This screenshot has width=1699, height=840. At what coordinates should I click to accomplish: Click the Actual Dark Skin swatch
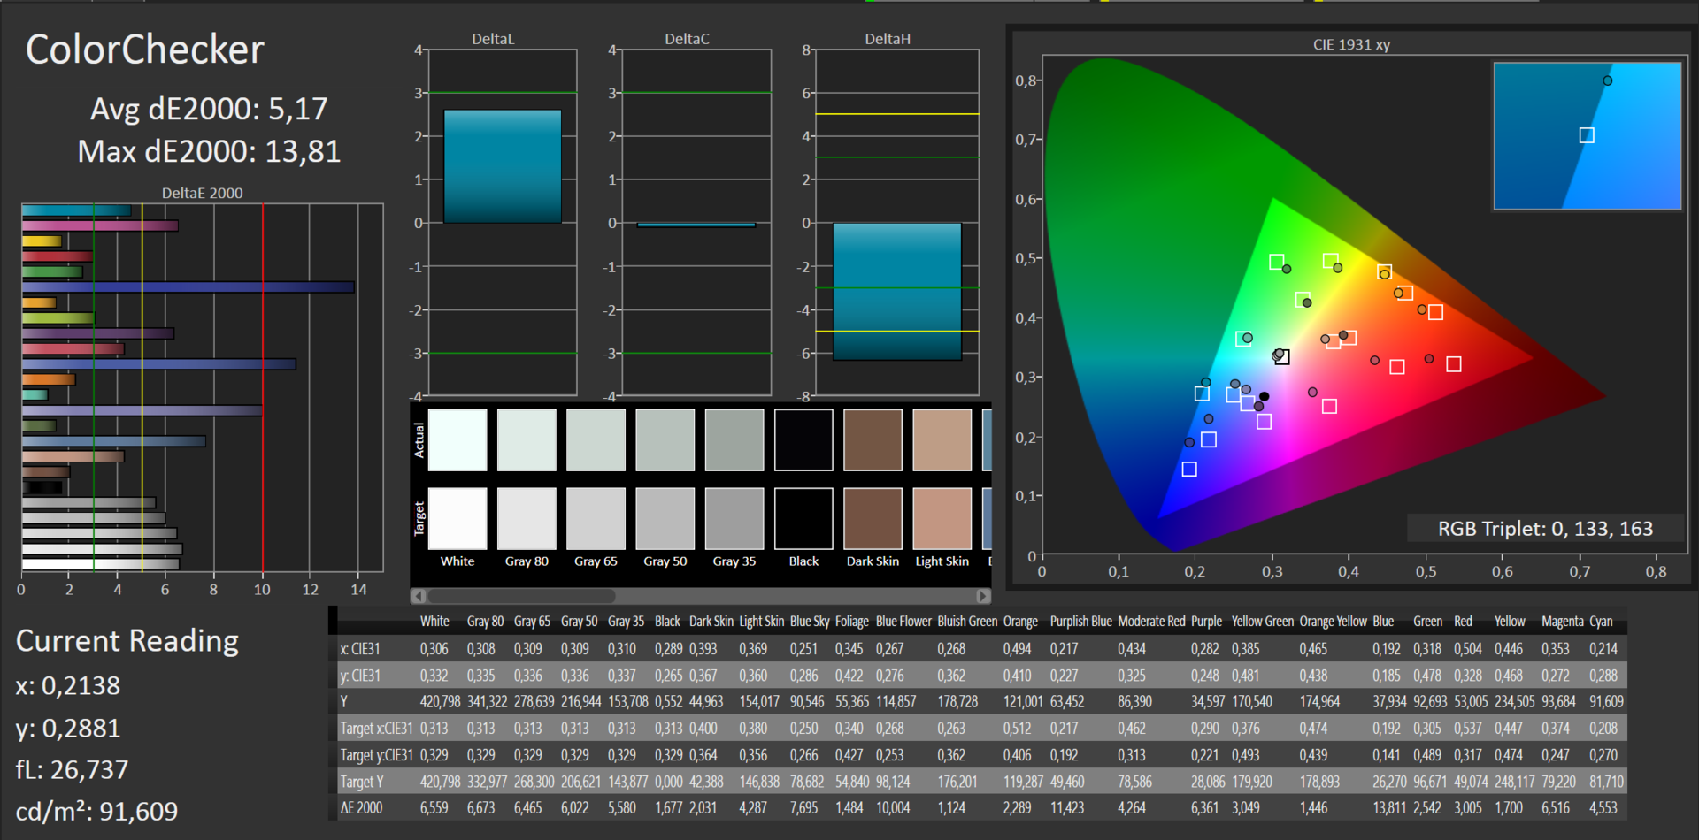(x=873, y=439)
